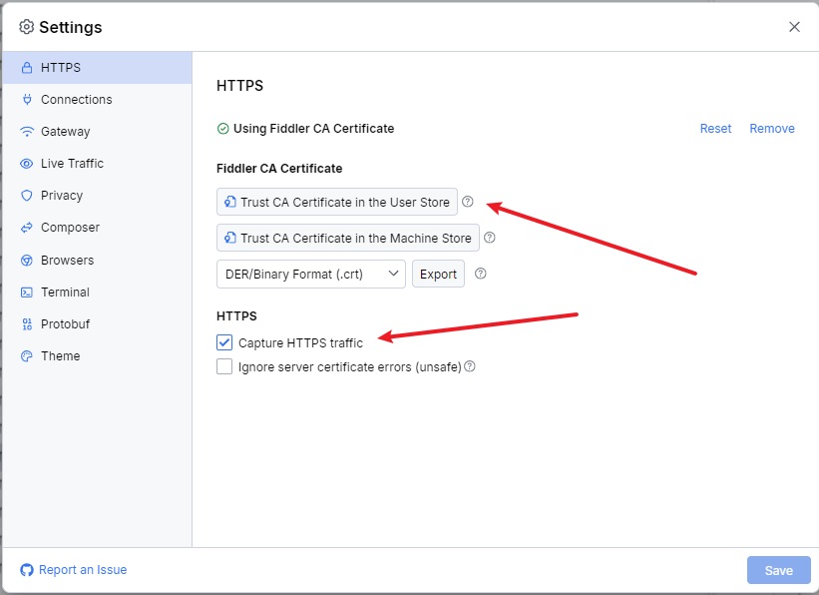Viewport: 819px width, 595px height.
Task: Go to the Gateway settings tab
Action: click(x=65, y=132)
